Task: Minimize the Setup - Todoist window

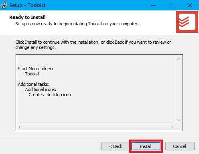Action: coord(153,5)
